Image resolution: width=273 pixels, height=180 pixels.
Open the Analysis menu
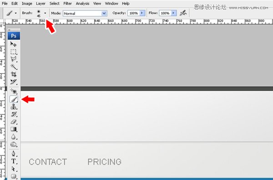point(82,4)
